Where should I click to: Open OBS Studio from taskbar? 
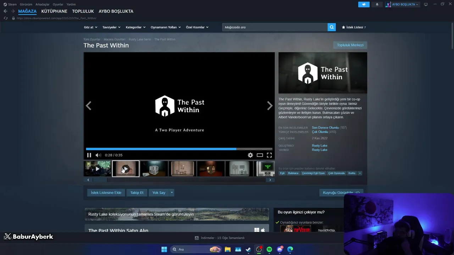[259, 249]
